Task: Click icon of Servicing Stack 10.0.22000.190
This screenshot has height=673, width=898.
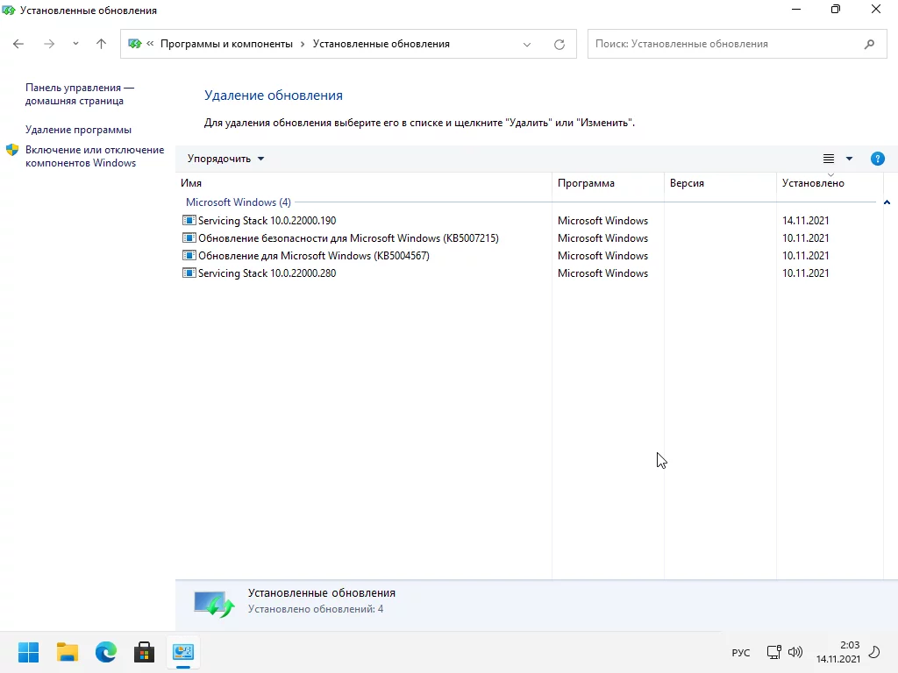Action: click(189, 220)
